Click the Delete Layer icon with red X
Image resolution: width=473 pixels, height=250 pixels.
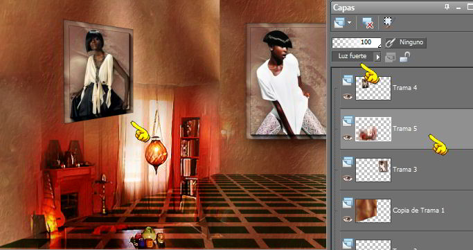368,23
